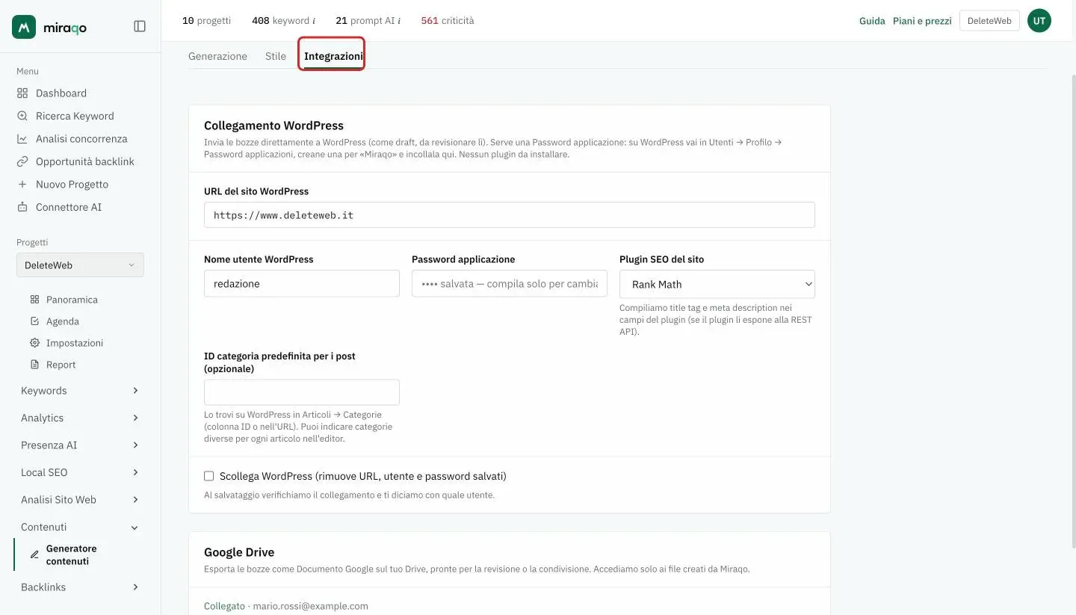Click the Generatore contenuti pencil icon
1076x615 pixels.
pos(34,555)
